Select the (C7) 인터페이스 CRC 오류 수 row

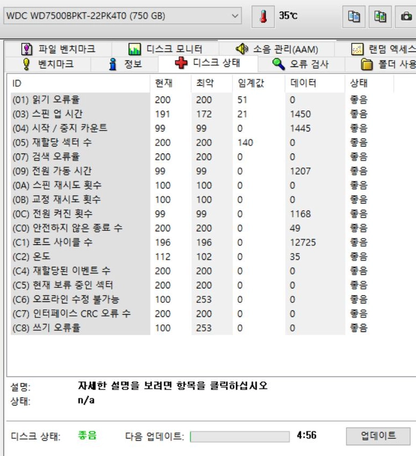pos(202,313)
